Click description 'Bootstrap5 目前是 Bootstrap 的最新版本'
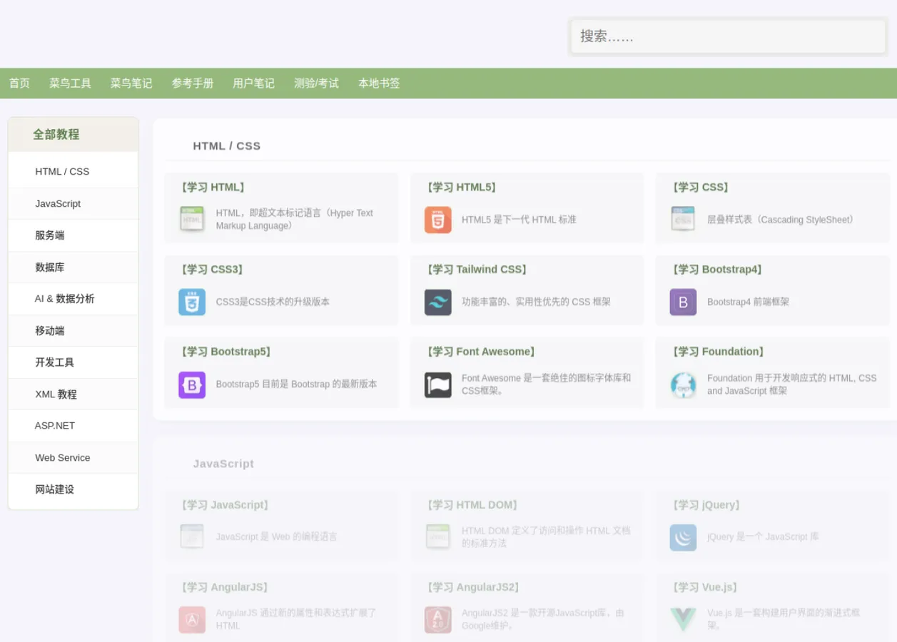This screenshot has width=897, height=642. [296, 384]
